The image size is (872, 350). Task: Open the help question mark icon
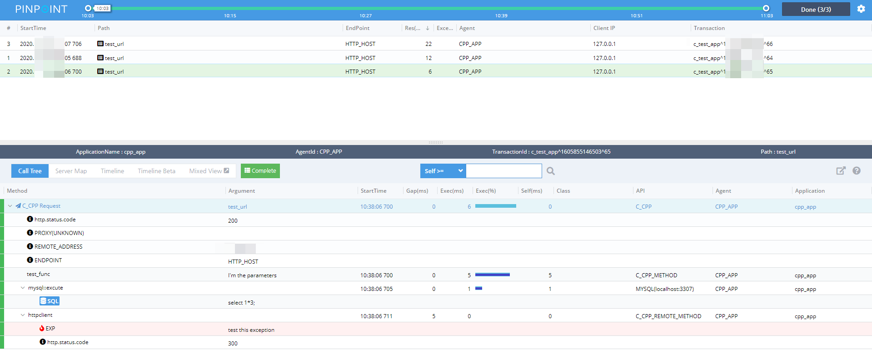pyautogui.click(x=857, y=170)
